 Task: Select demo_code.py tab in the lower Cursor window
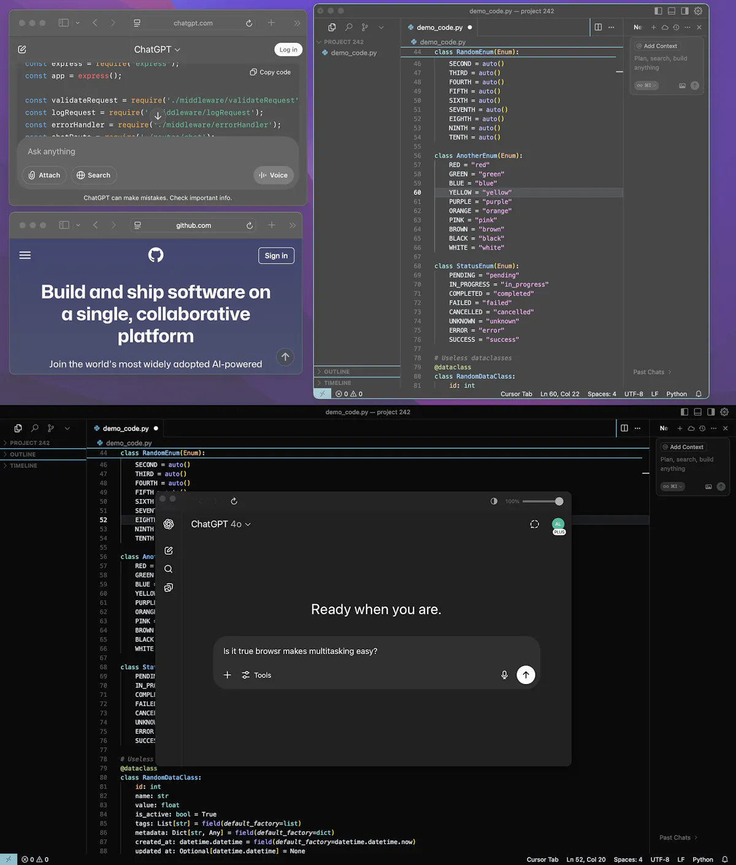126,428
